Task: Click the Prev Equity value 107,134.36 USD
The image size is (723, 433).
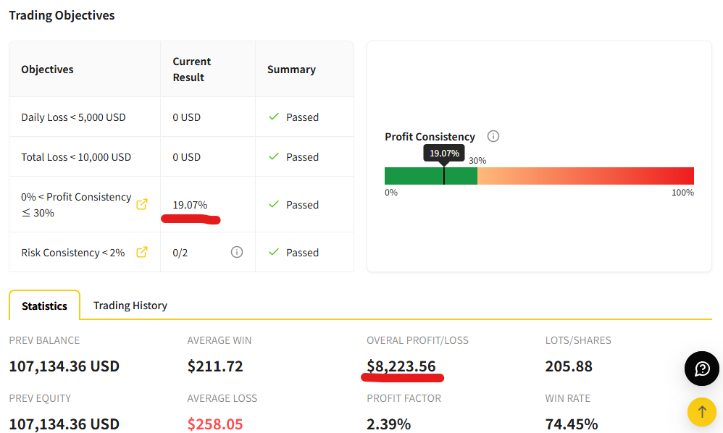Action: [64, 424]
